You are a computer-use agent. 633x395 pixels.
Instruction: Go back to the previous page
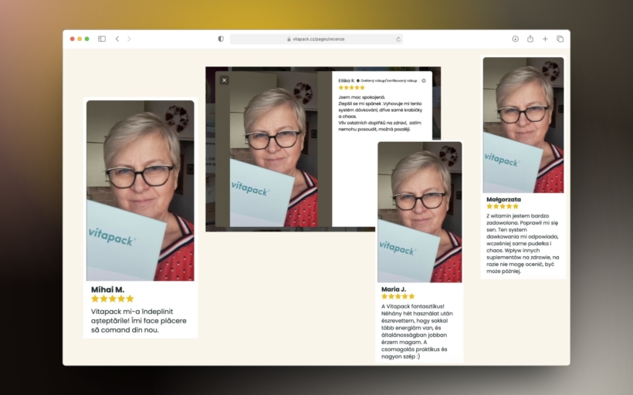(x=117, y=39)
